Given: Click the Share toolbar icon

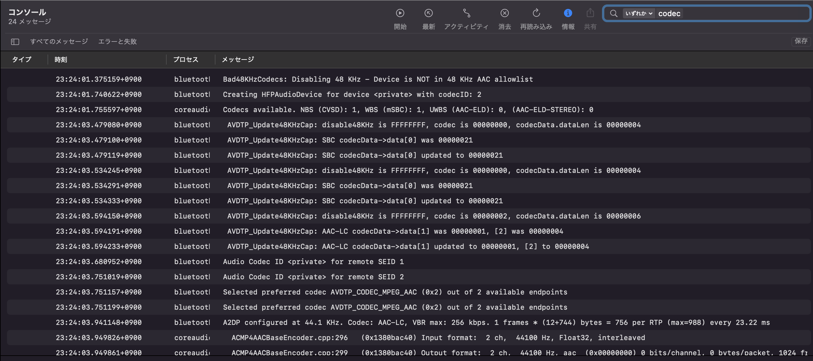Looking at the screenshot, I should click(x=590, y=13).
